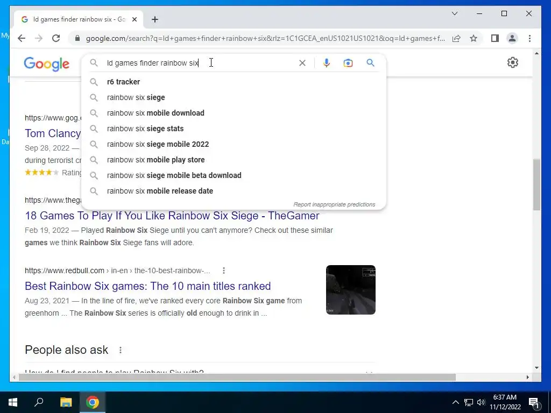Click 'Report inappropriate predictions'
Screen dimensions: 551x413
(x=334, y=204)
